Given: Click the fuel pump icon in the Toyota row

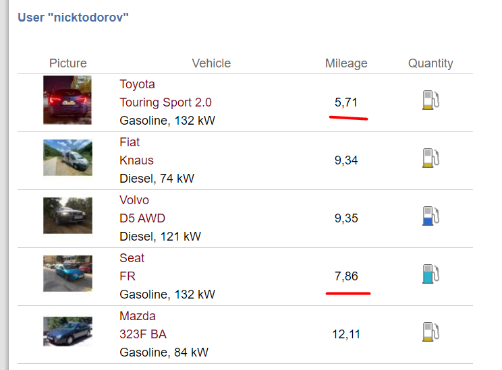Looking at the screenshot, I should coord(430,100).
